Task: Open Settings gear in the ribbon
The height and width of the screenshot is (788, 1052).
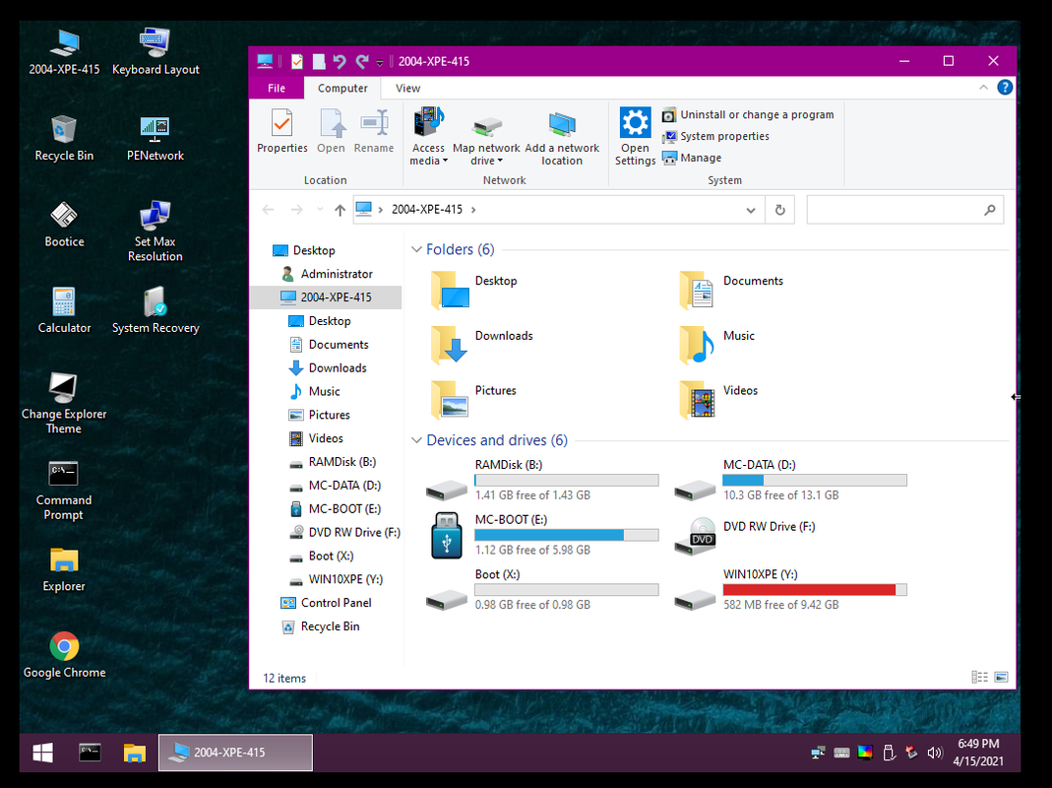Action: tap(635, 122)
